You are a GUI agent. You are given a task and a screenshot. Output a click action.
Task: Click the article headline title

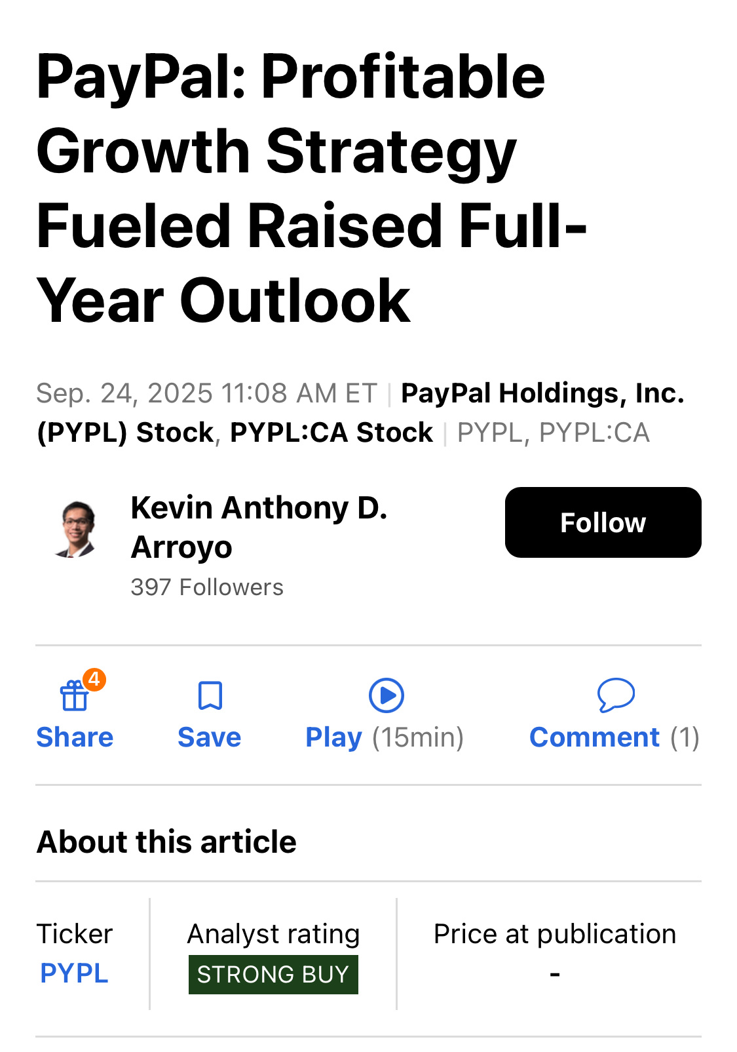[x=312, y=188]
